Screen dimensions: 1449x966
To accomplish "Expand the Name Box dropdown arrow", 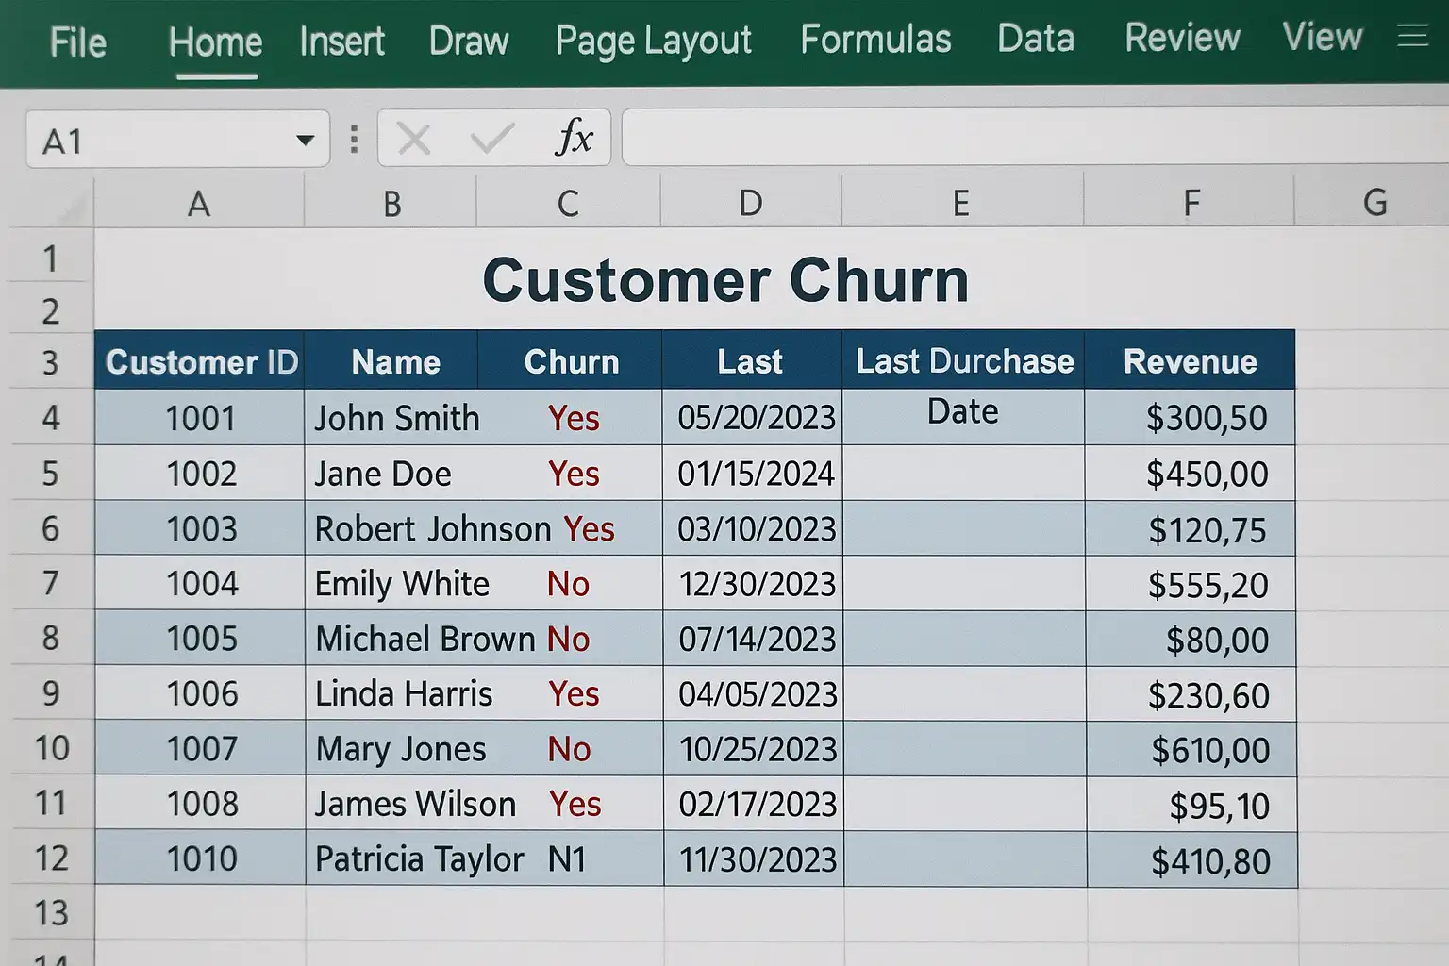I will coord(305,141).
